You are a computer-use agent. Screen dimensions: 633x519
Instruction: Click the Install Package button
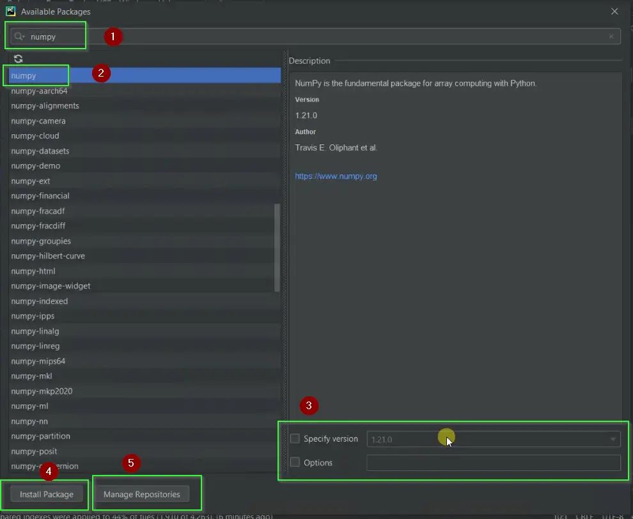coord(47,494)
